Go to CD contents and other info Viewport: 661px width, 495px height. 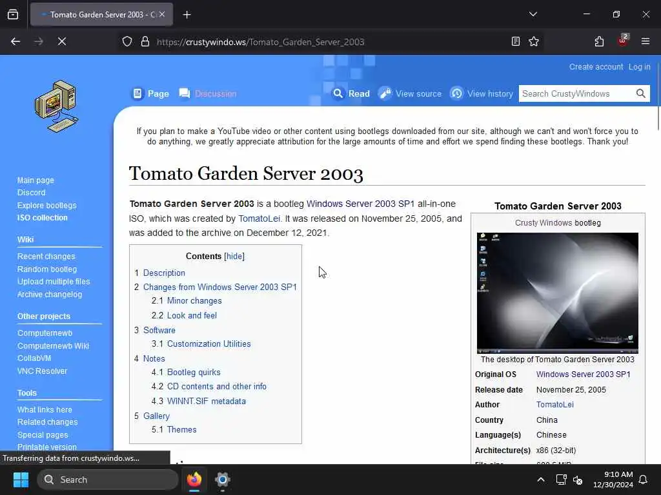[217, 387]
